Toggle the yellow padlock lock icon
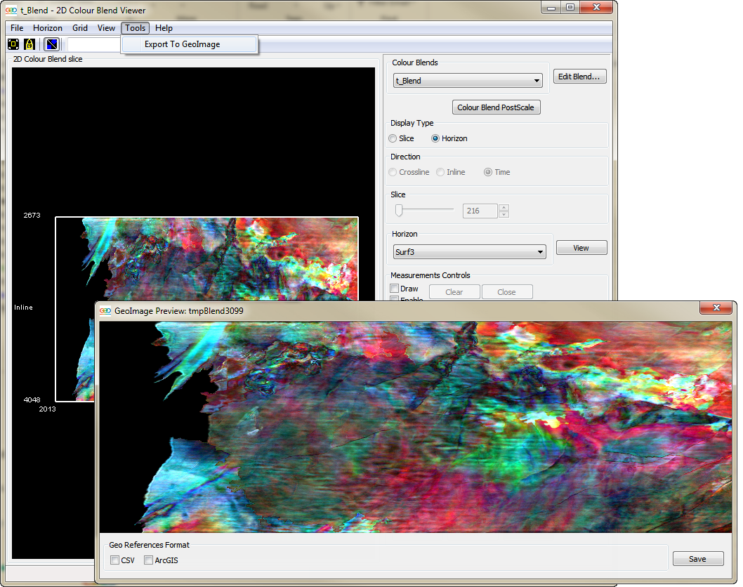Viewport: 743px width, 587px height. 30,44
